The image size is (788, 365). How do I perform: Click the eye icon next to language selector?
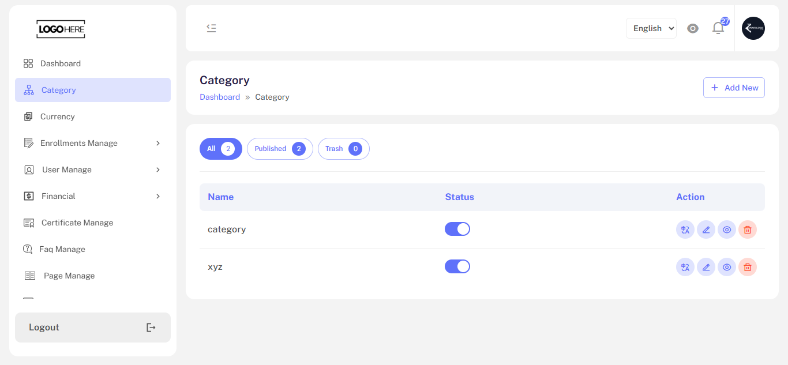(x=693, y=28)
